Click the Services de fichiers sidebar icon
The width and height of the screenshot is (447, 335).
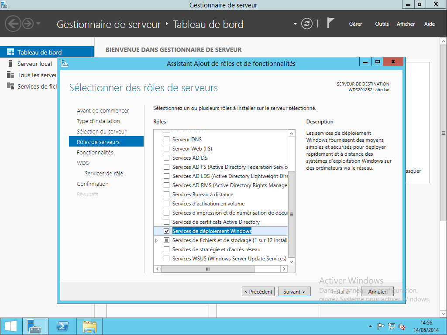tap(10, 86)
